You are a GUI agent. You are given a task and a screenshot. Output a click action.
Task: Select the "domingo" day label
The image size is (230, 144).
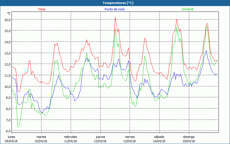189,137
